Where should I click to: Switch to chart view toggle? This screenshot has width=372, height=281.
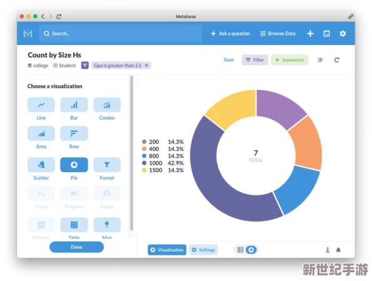click(x=251, y=250)
